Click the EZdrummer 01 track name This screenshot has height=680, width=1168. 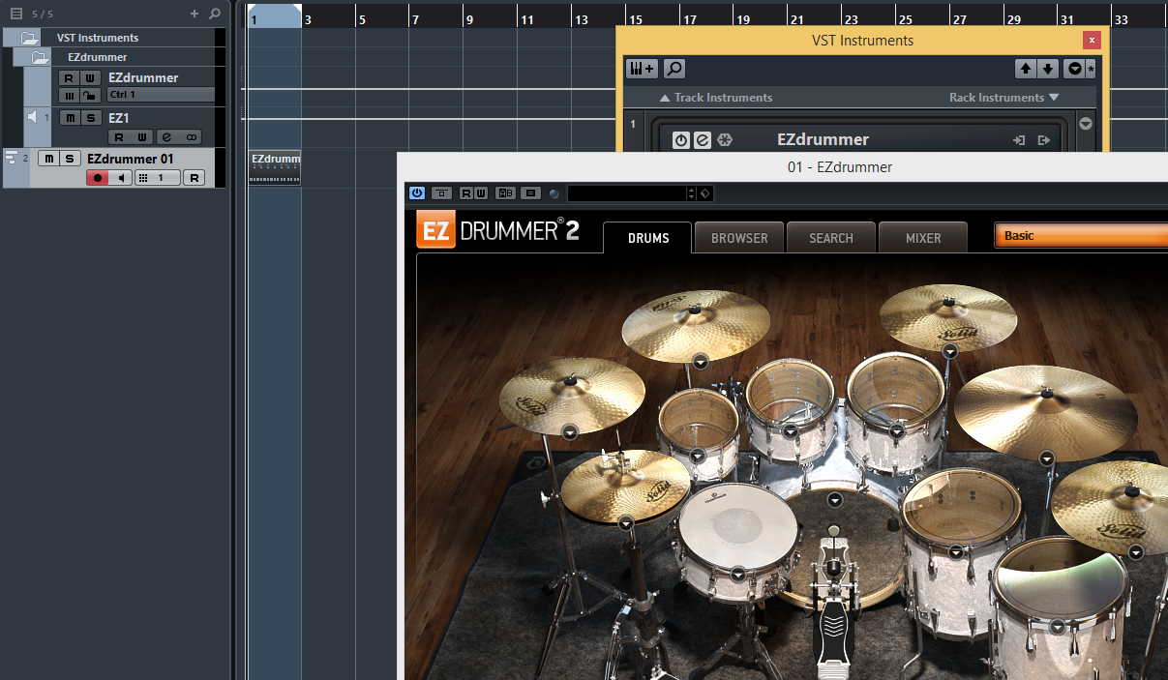tap(131, 159)
